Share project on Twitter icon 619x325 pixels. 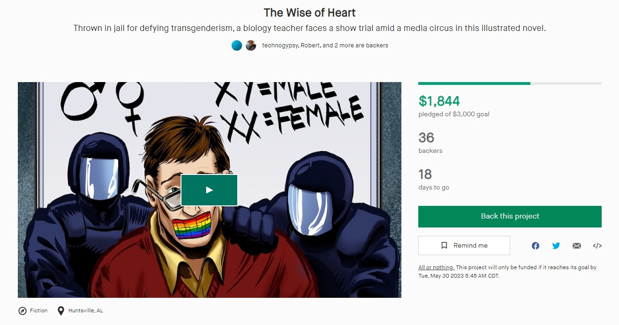[556, 246]
